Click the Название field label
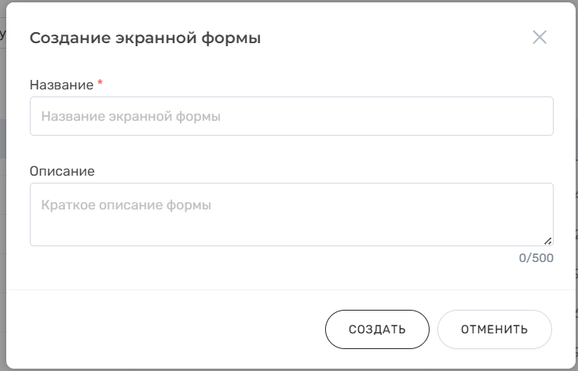 point(62,84)
